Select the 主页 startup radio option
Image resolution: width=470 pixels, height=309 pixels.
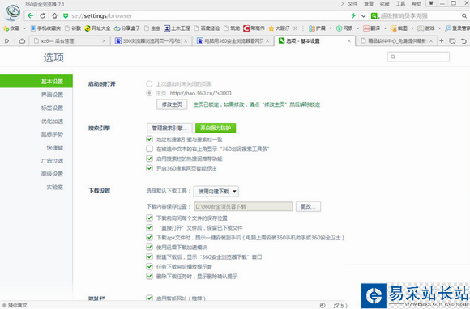pyautogui.click(x=149, y=93)
